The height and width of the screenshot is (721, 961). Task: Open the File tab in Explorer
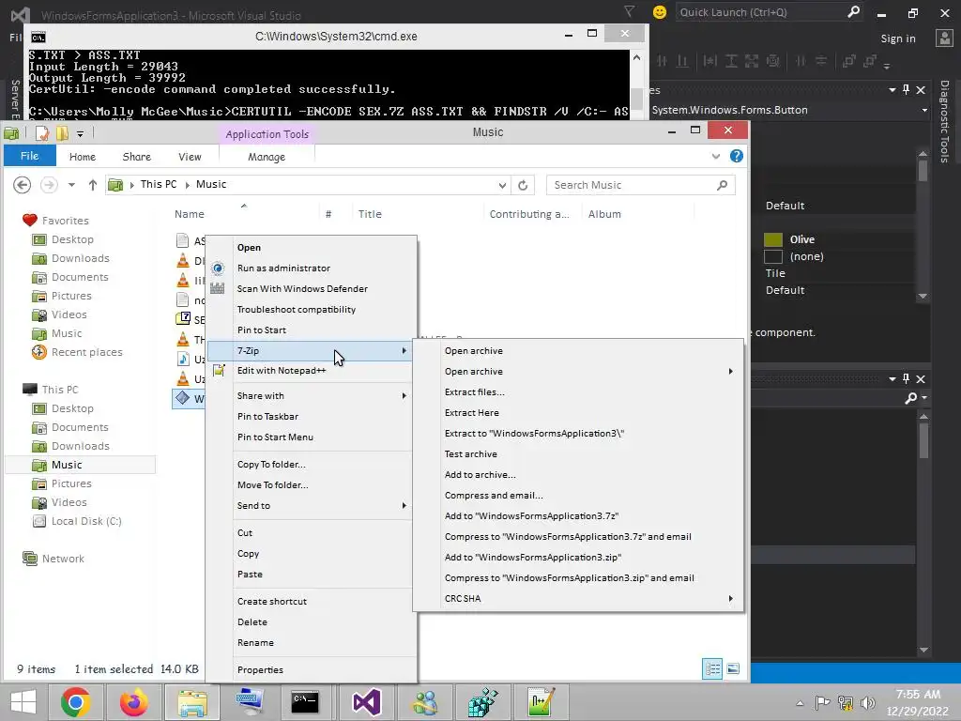click(29, 156)
